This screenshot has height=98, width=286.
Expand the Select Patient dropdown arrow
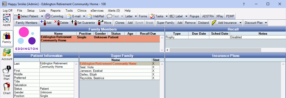click(42, 16)
